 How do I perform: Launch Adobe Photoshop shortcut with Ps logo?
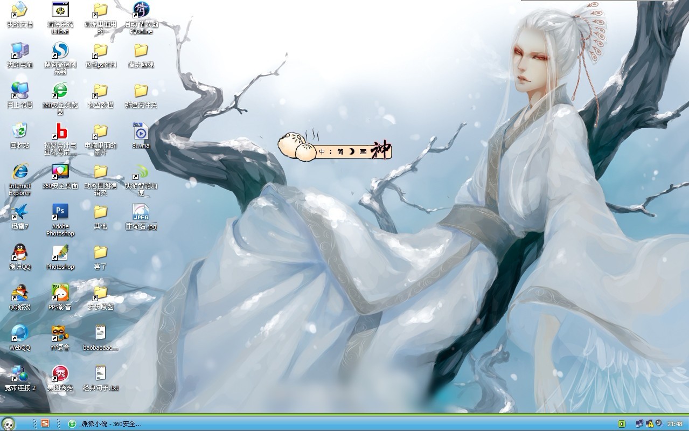tap(60, 220)
